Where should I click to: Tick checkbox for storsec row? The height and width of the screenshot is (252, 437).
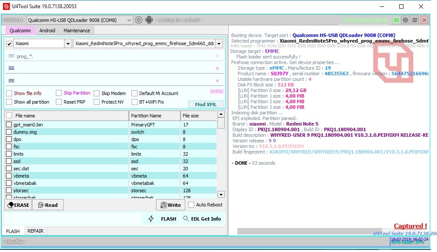[x=9, y=191]
